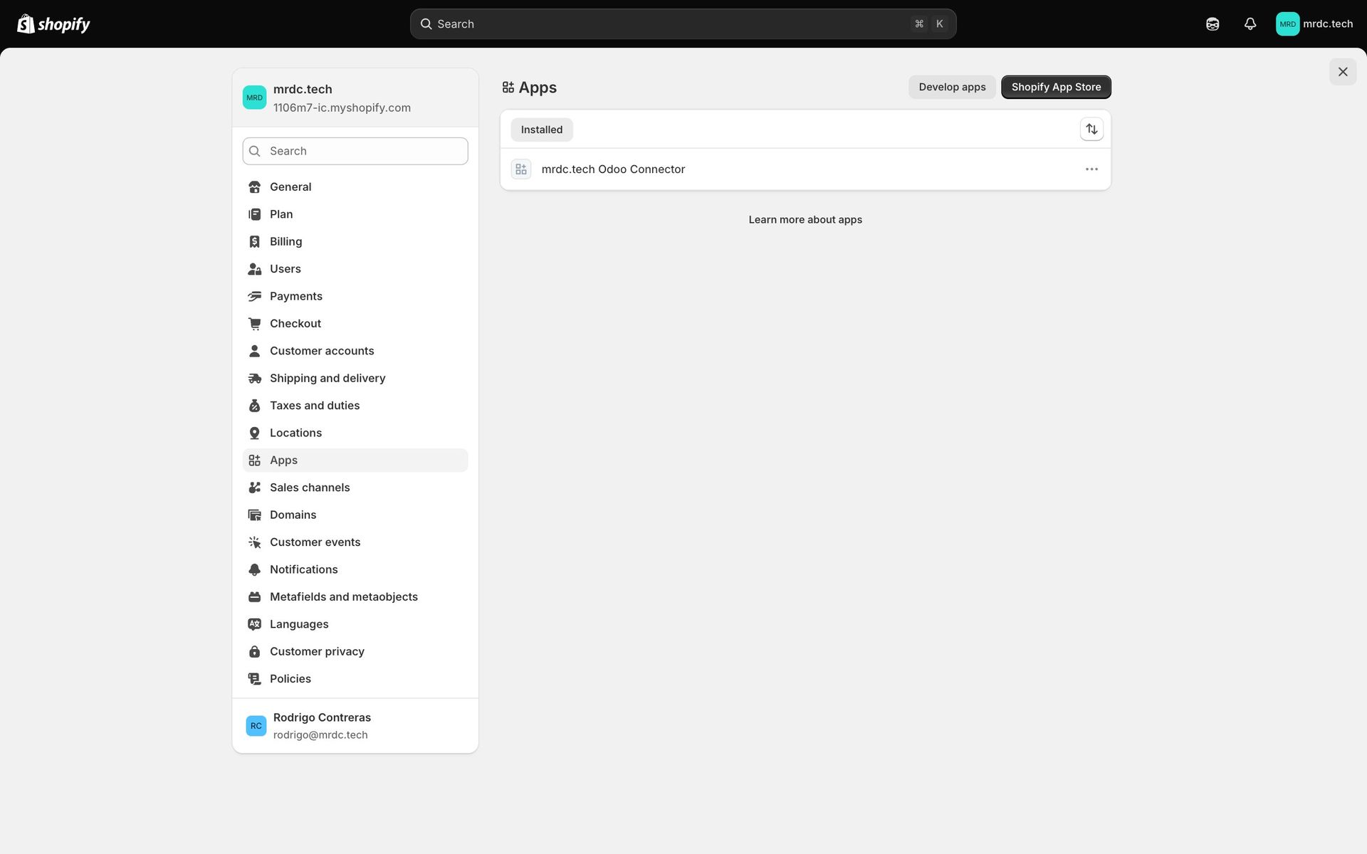1367x854 pixels.
Task: Open Languages settings
Action: tap(355, 624)
